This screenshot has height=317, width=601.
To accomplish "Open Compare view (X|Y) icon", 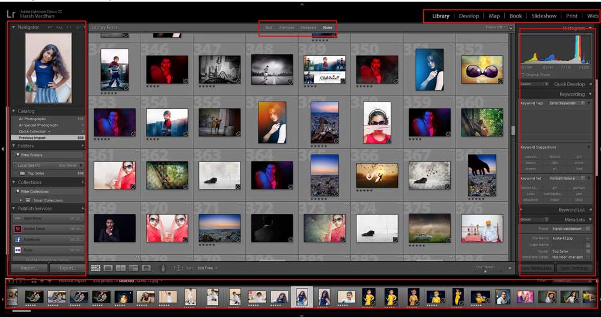I will [x=121, y=268].
